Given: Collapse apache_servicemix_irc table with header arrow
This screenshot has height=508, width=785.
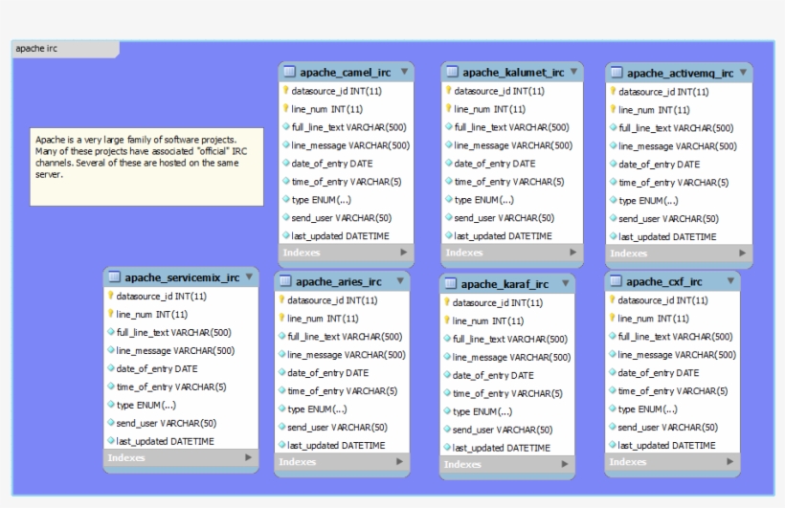Looking at the screenshot, I should tap(249, 276).
